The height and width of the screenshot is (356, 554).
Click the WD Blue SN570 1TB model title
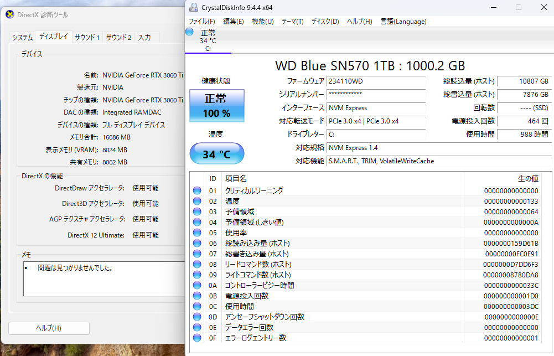click(370, 66)
